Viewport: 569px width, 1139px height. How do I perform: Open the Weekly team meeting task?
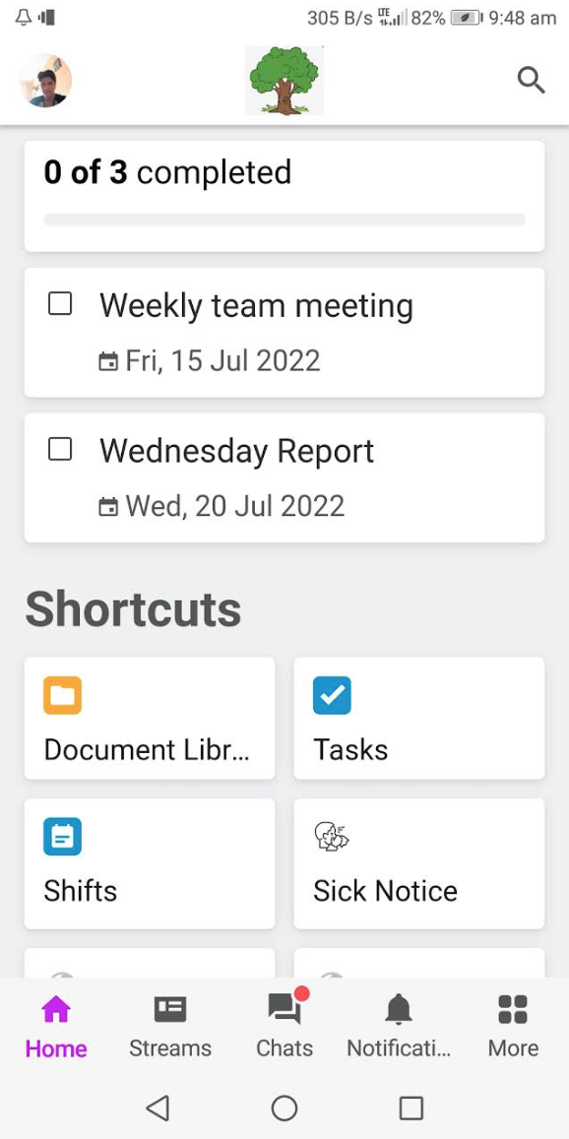click(284, 332)
